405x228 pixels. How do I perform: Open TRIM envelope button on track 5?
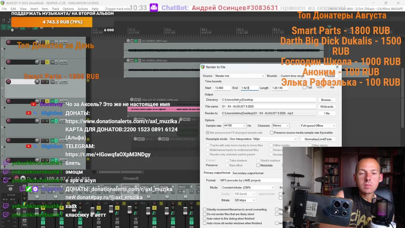(x=64, y=62)
